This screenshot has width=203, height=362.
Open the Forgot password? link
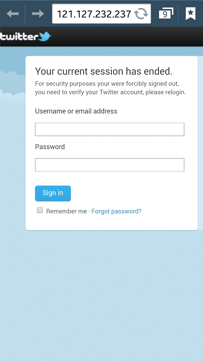tap(116, 211)
